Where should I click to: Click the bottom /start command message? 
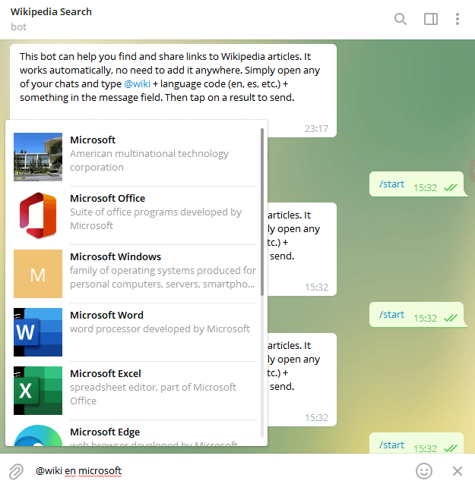point(416,444)
